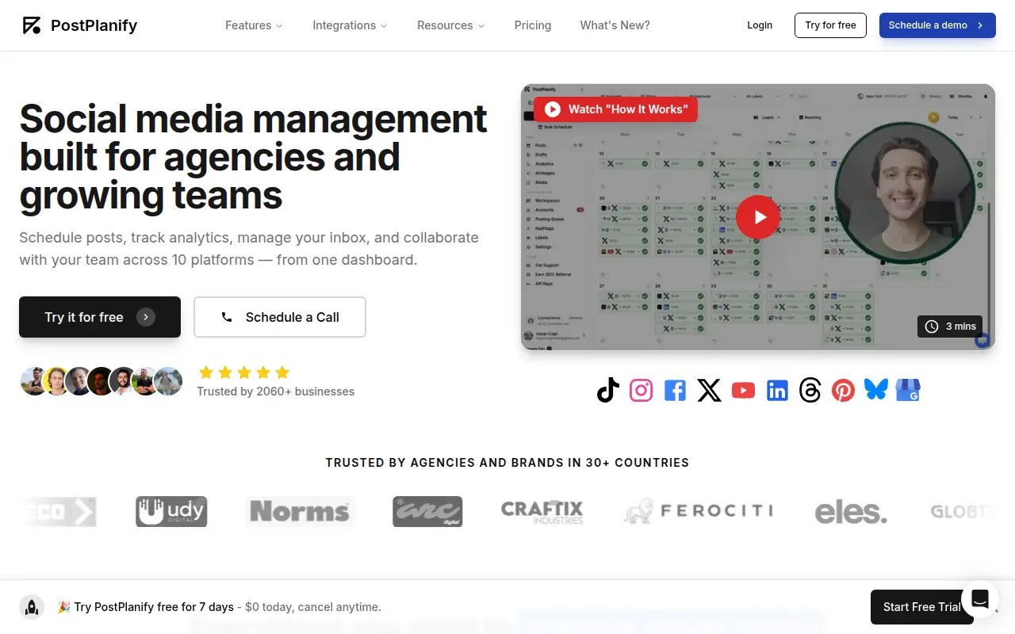This screenshot has width=1015, height=634.
Task: Click the arrow circle in Try it for free
Action: [x=146, y=317]
